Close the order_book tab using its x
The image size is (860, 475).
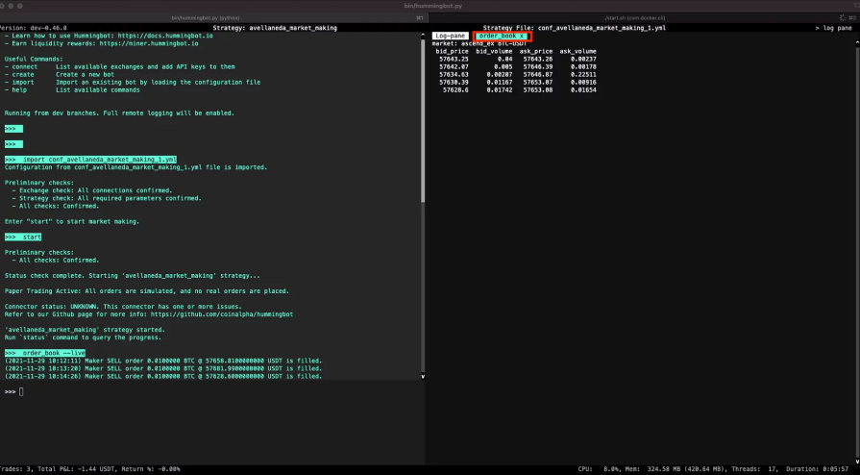[522, 36]
